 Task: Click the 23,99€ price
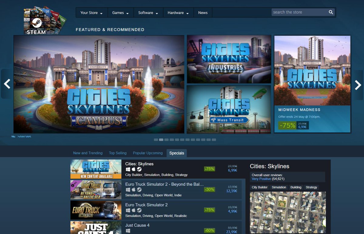pos(232,232)
